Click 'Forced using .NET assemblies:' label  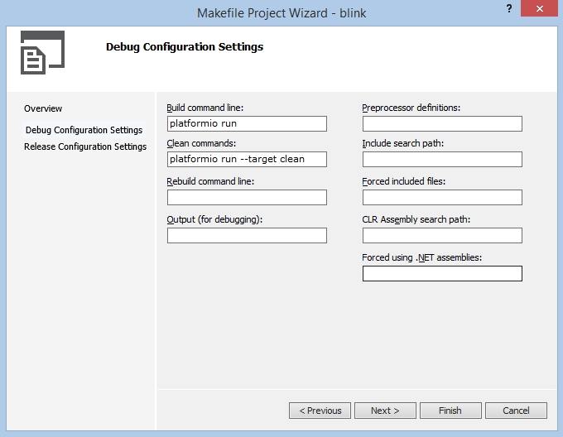(x=422, y=257)
